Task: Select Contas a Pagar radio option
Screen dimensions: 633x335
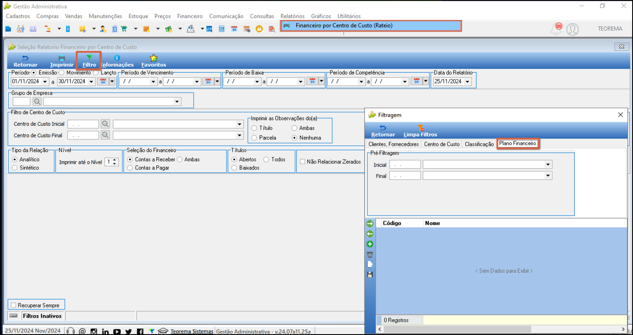Action: [x=130, y=168]
